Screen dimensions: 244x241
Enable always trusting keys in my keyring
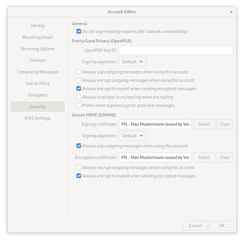79,97
